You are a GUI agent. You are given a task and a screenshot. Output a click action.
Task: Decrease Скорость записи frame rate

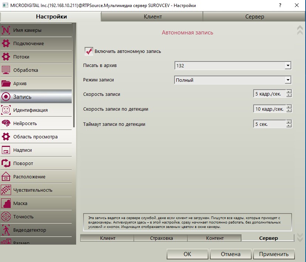pyautogui.click(x=289, y=95)
